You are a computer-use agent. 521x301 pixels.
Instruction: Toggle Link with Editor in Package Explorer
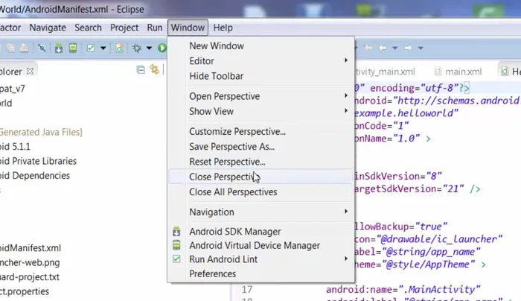[155, 69]
